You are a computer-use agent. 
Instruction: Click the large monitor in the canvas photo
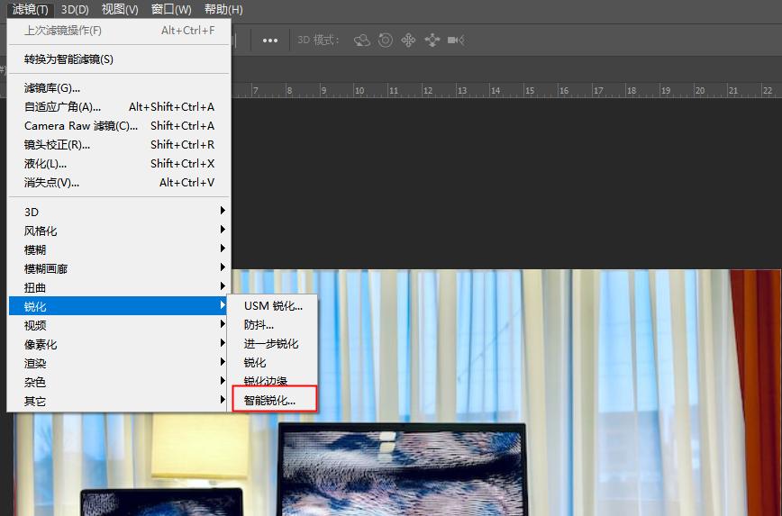click(402, 468)
